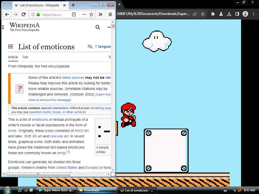Image resolution: width=259 pixels, height=194 pixels.
Task: Click the simple smiley thumbnail image
Action: pyautogui.click(x=103, y=131)
